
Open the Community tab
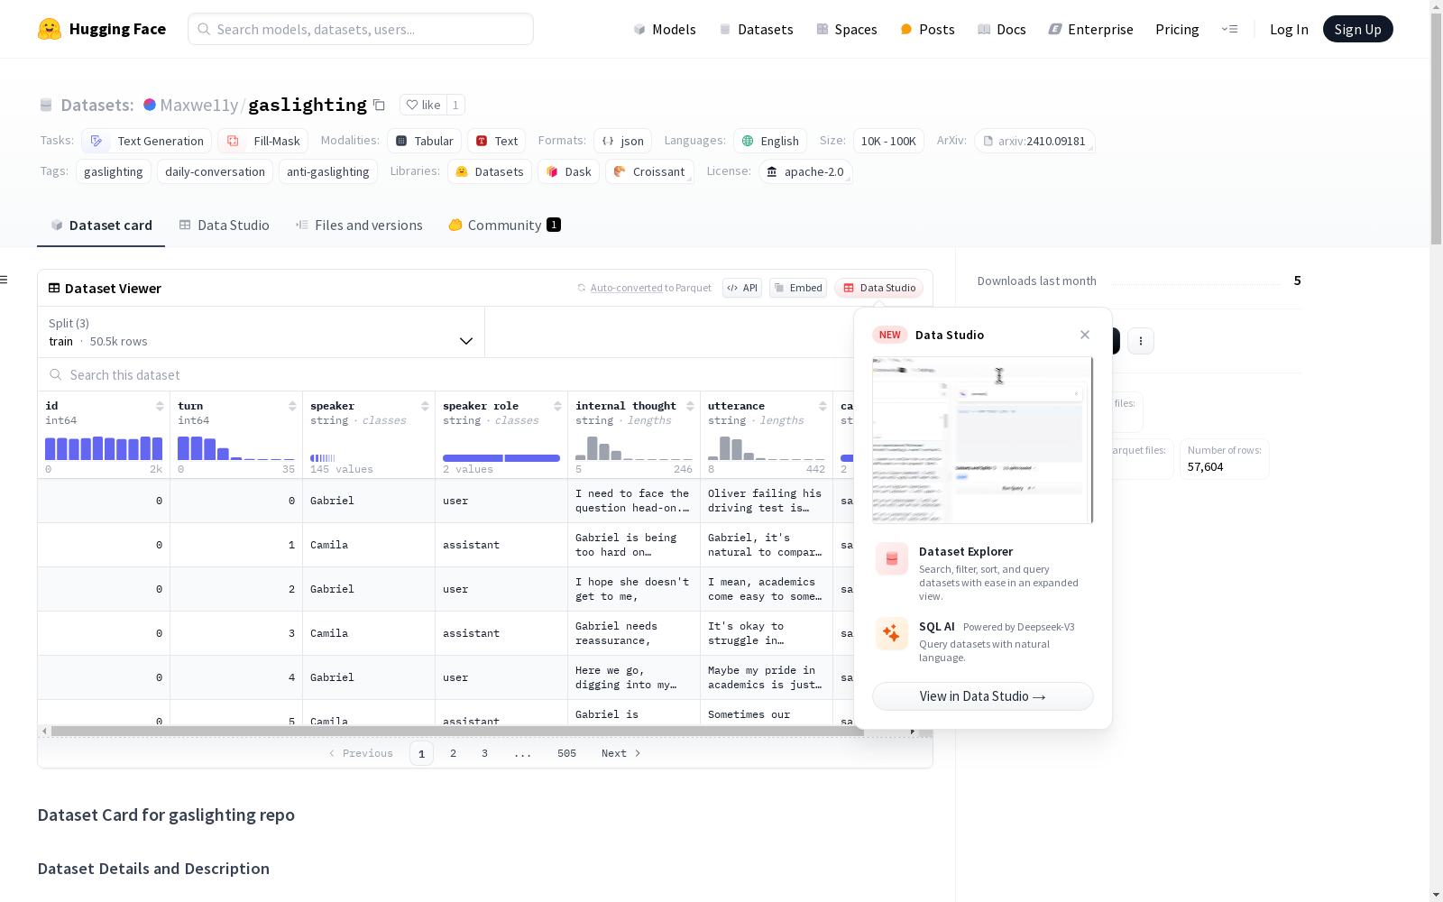pyautogui.click(x=504, y=225)
